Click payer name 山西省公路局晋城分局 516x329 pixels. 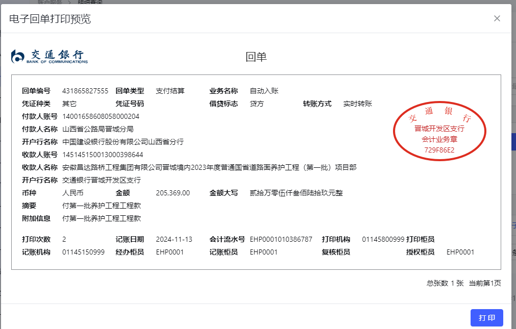pos(98,129)
